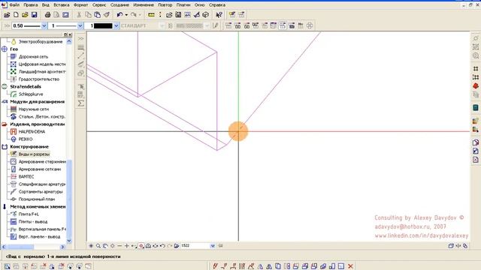Click the yellow measure ruler icon

[x=151, y=15]
